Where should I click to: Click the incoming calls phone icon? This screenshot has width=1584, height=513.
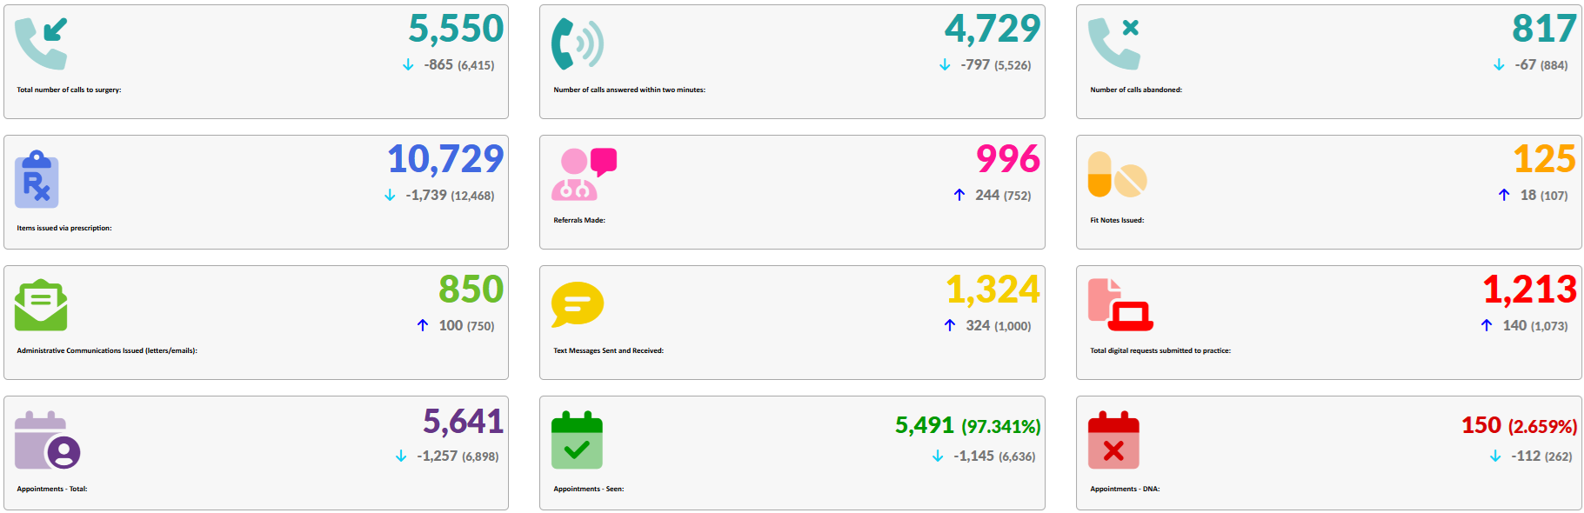(41, 43)
